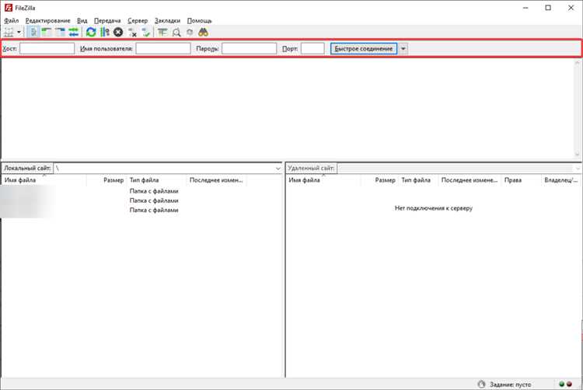The width and height of the screenshot is (583, 390).
Task: Open the Вид menu
Action: (82, 20)
